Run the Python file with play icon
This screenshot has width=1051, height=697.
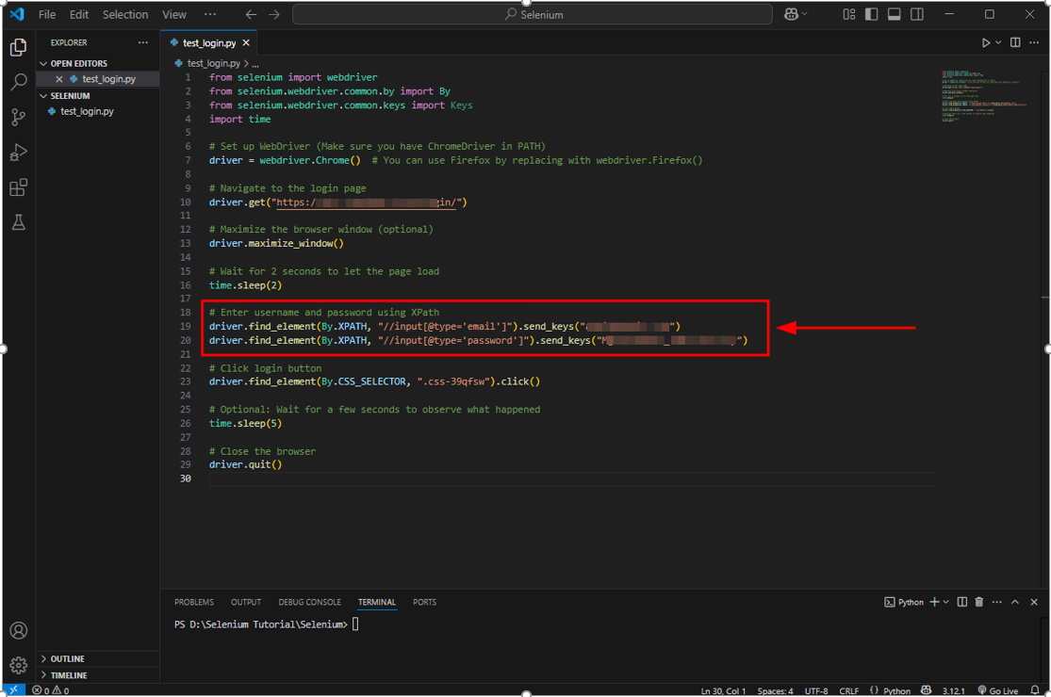pyautogui.click(x=985, y=42)
